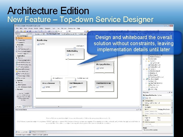Open the Debug configuration dropdown
This screenshot has height=137, width=183.
point(67,31)
